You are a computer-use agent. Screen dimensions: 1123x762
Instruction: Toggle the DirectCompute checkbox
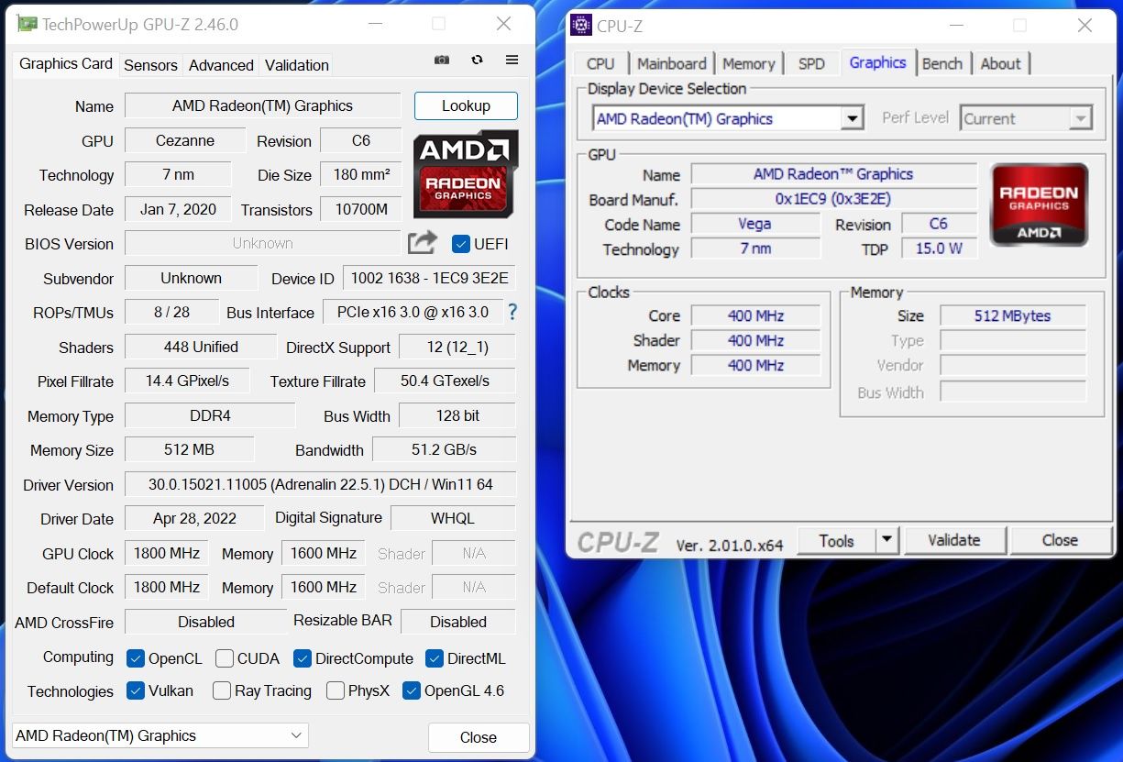tap(303, 658)
